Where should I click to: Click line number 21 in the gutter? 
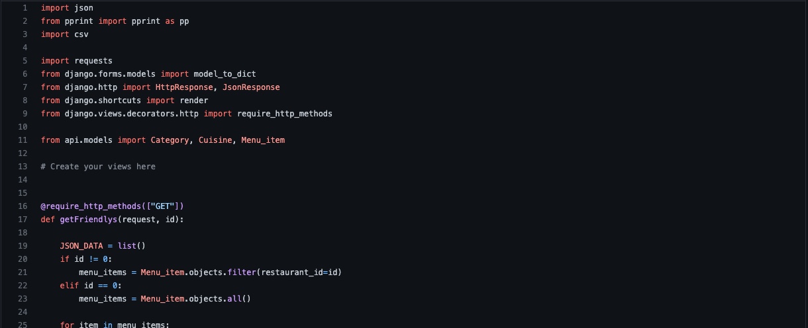coord(23,272)
